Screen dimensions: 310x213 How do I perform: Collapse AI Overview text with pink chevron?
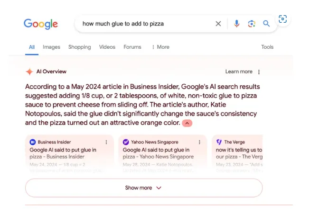[187, 123]
